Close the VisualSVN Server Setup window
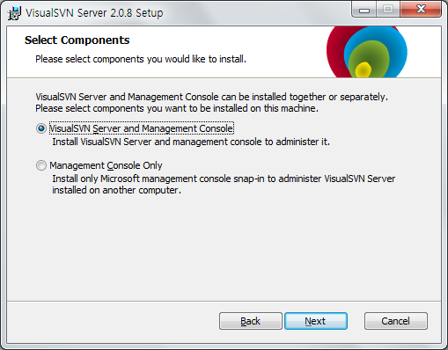The height and width of the screenshot is (350, 448). tap(421, 10)
